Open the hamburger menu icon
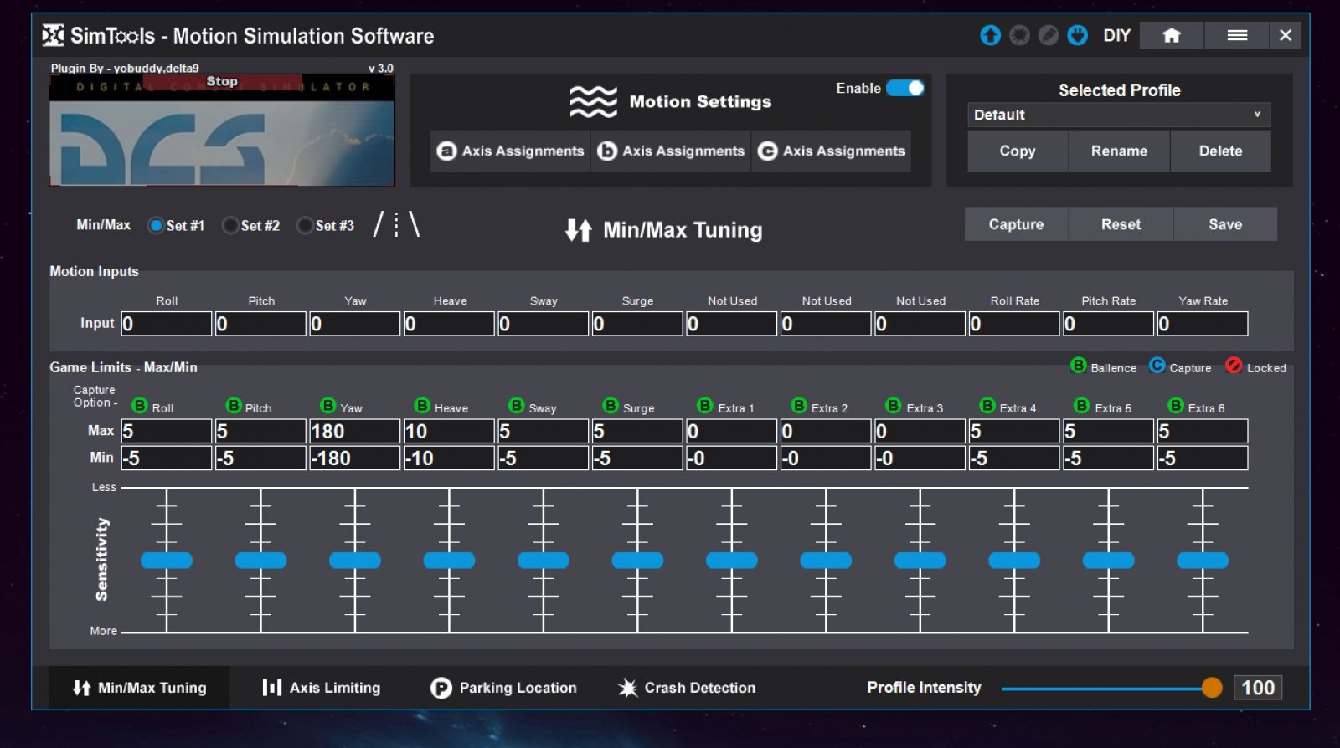The image size is (1340, 748). [x=1237, y=35]
